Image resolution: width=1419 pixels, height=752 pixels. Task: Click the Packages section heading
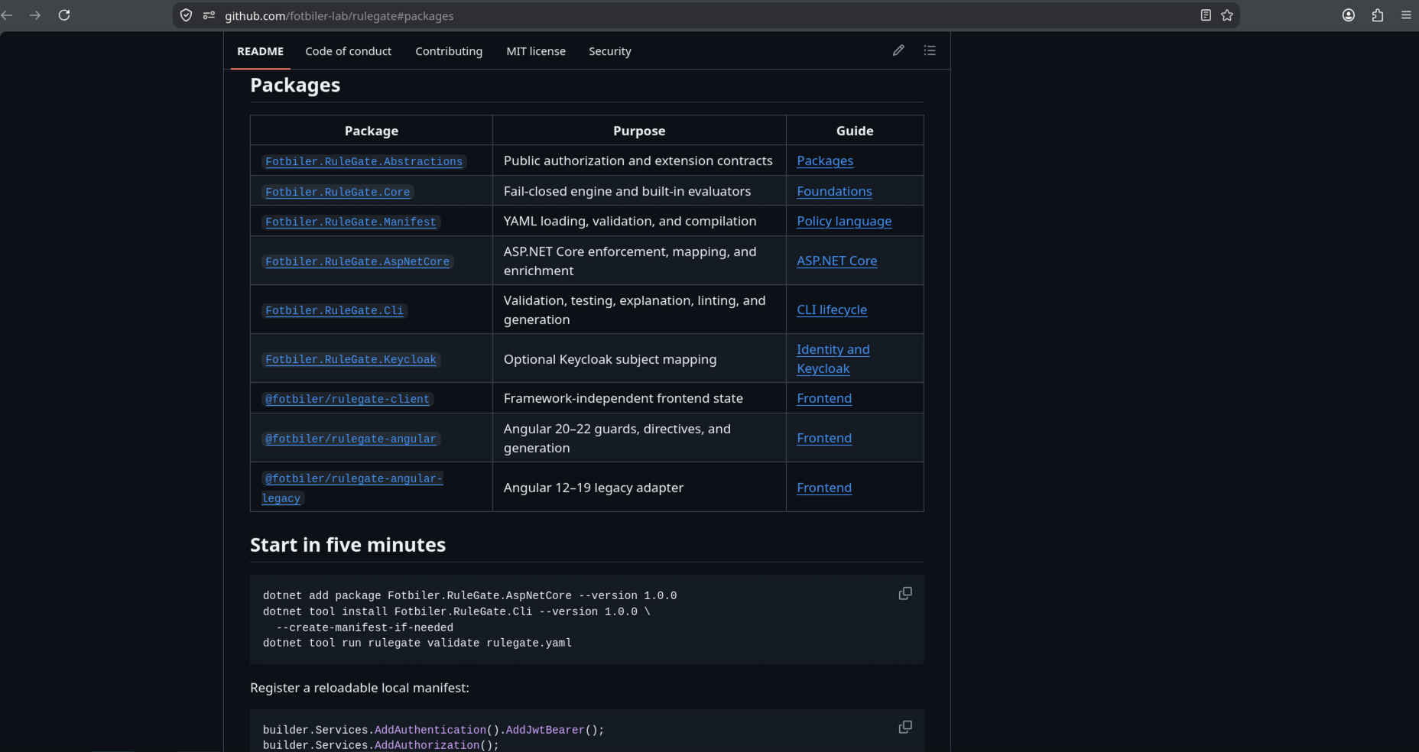(x=295, y=85)
